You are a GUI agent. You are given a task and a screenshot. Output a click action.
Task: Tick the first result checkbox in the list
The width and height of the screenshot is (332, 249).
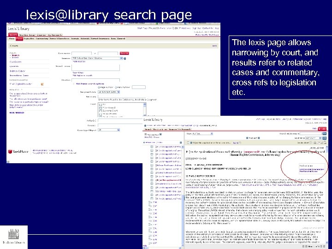tap(152, 147)
